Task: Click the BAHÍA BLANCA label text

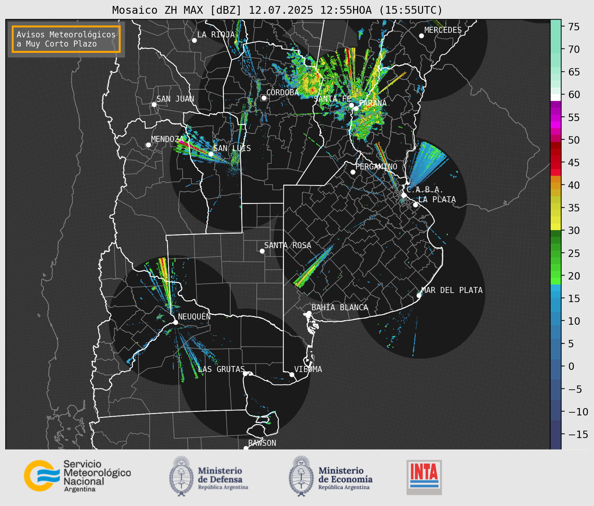Action: coord(340,307)
